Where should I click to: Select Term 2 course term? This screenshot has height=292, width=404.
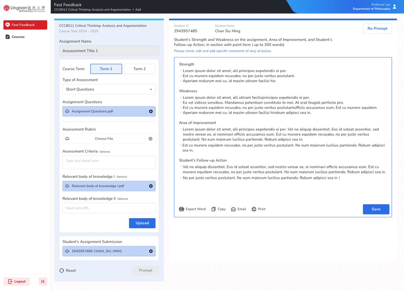139,69
